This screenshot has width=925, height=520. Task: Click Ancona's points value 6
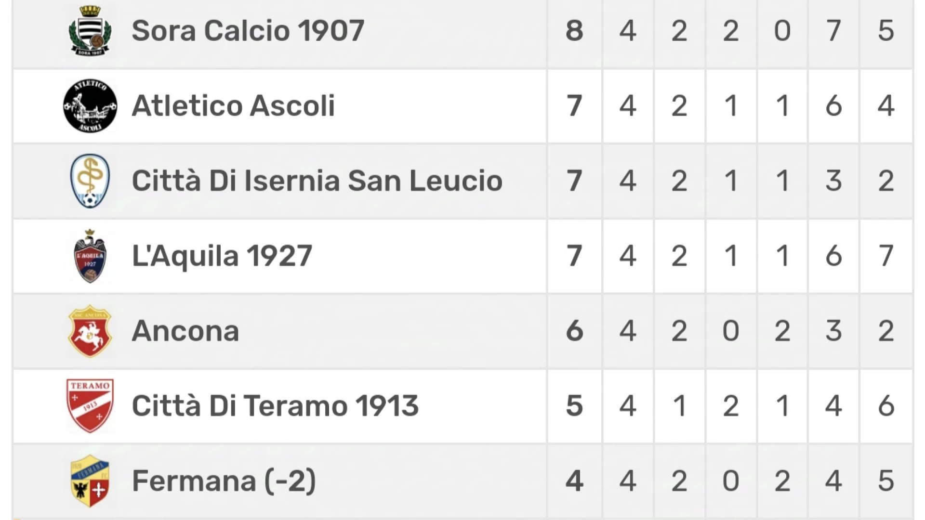pyautogui.click(x=574, y=331)
